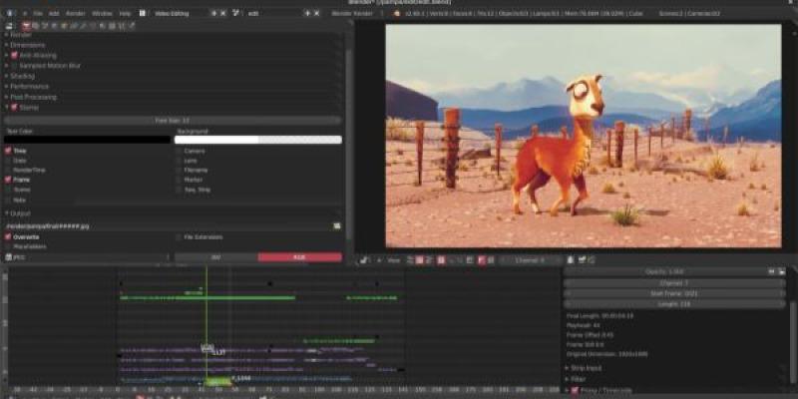Select the BW color mode button
The height and width of the screenshot is (399, 798).
pyautogui.click(x=214, y=257)
